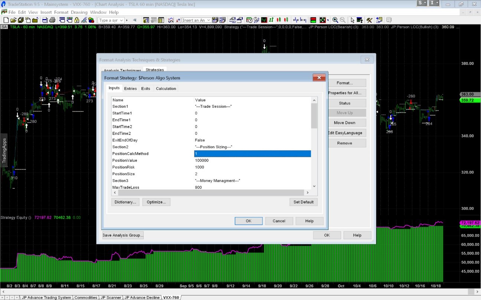Viewport: 481px width, 300px height.
Task: Open the 'Type a symbol' dropdown
Action: 121,20
